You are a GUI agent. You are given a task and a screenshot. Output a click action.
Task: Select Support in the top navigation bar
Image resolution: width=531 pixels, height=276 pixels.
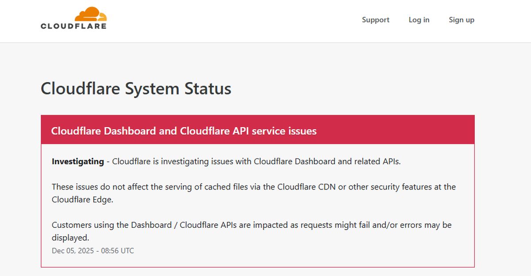click(x=376, y=20)
